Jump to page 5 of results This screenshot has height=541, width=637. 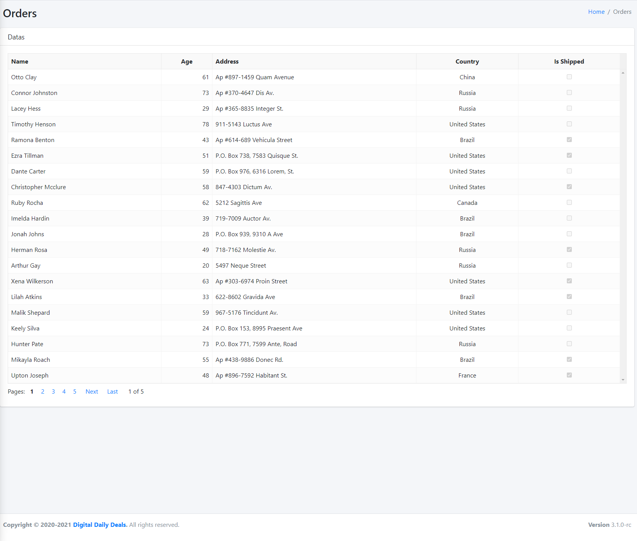point(75,391)
